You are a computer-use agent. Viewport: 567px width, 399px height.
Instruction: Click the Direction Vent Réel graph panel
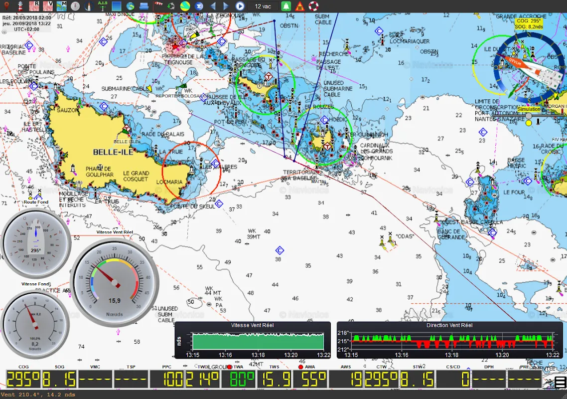449,340
